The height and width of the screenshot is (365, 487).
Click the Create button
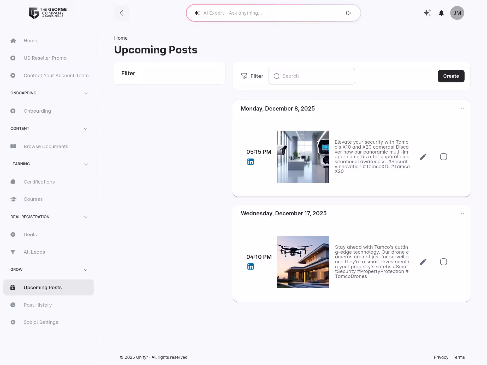click(451, 76)
